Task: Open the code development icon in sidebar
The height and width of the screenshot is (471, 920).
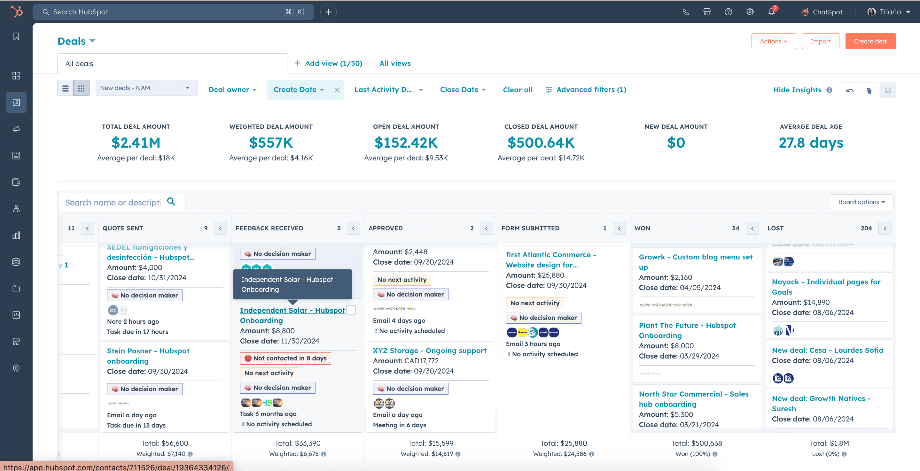Action: [16, 315]
